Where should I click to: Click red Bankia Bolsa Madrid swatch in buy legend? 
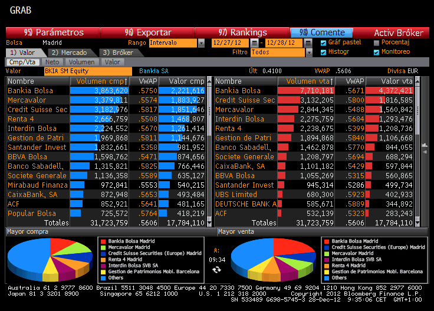[x=103, y=241]
